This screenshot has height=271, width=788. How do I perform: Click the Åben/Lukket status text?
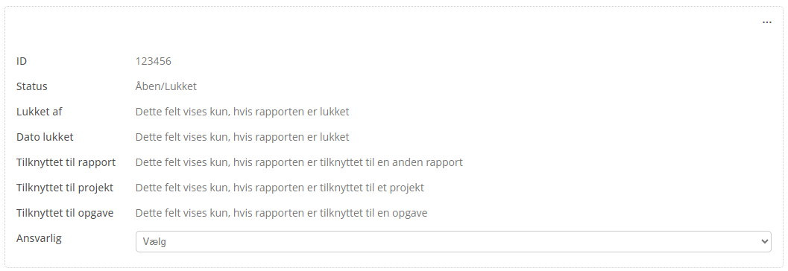(x=166, y=86)
